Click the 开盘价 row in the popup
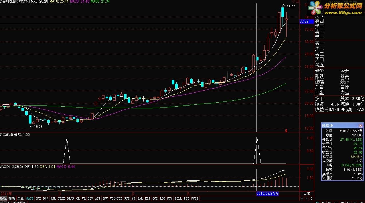 pos(342,139)
